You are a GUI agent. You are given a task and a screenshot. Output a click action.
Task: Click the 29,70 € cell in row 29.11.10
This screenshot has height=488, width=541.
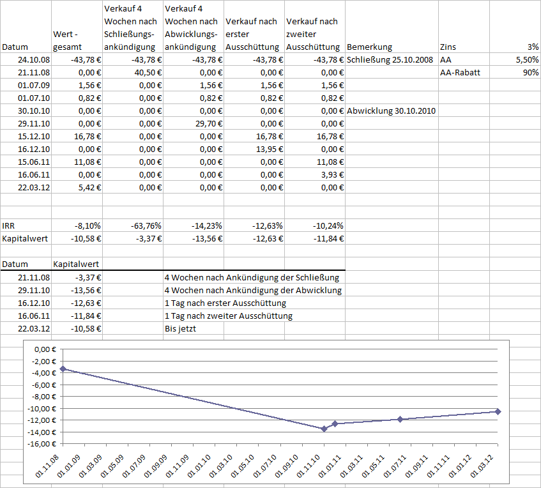click(x=194, y=123)
